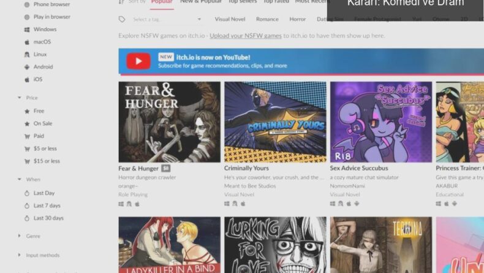Click the tag icon beside the tag selector
The image size is (484, 273).
coord(122,19)
